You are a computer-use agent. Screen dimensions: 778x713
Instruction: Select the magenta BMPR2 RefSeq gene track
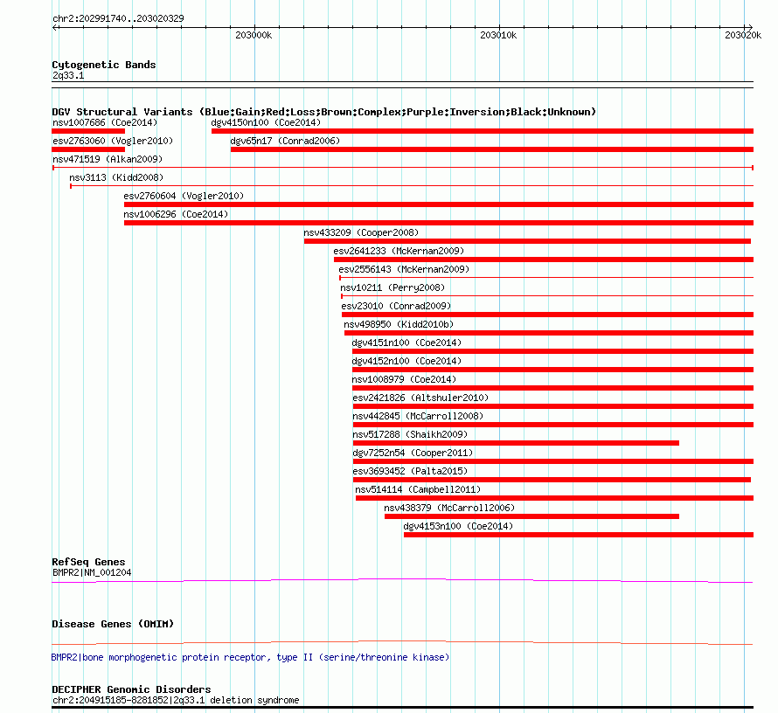pyautogui.click(x=402, y=580)
